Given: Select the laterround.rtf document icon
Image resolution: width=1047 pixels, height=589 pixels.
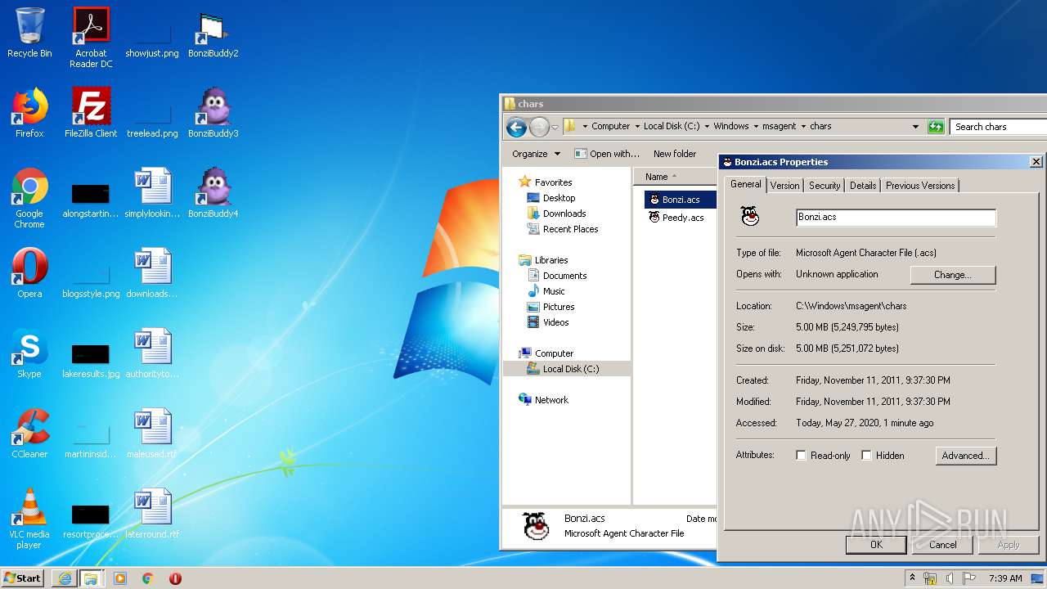Looking at the screenshot, I should (x=152, y=513).
